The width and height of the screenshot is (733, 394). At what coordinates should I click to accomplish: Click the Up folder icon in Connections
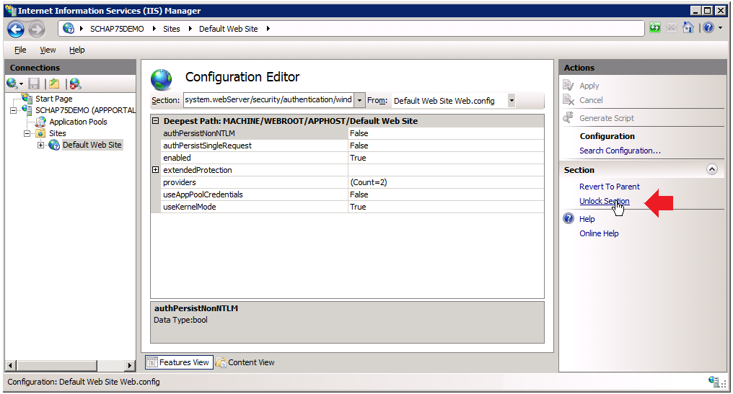point(54,84)
